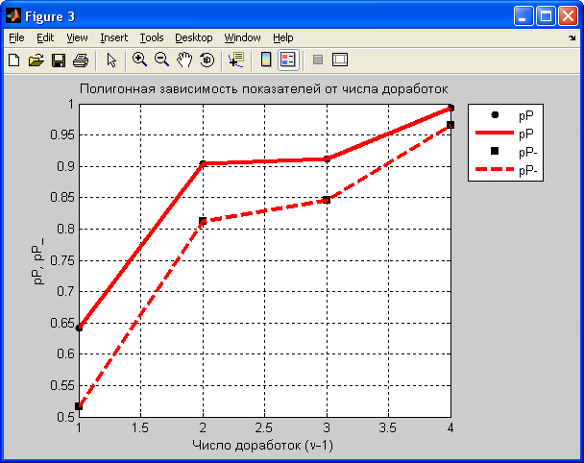This screenshot has width=584, height=463.
Task: Enable the Pan hand tool
Action: [184, 60]
